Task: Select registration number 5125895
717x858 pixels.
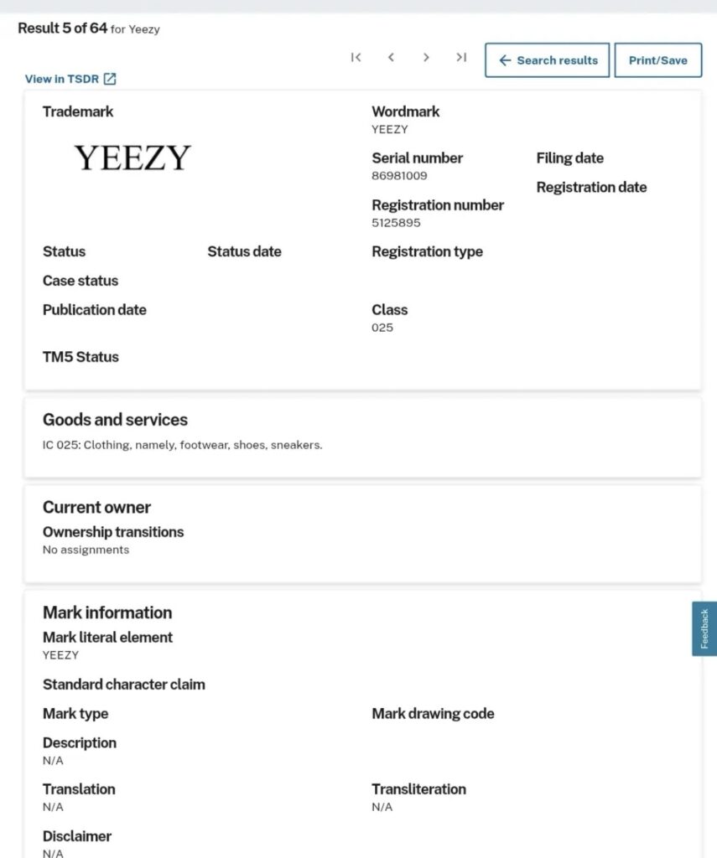Action: coord(396,223)
